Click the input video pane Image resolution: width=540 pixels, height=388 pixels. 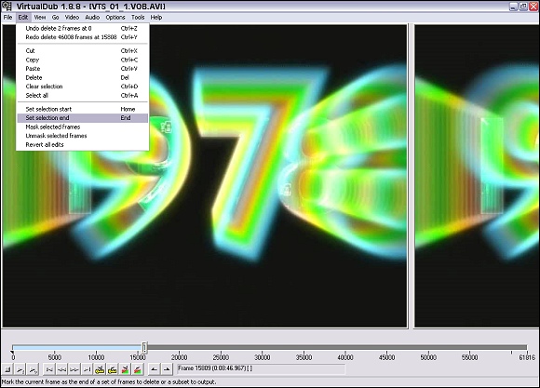(x=205, y=176)
